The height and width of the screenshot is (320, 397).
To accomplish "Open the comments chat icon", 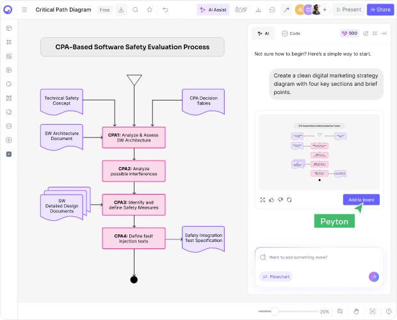I will [272, 10].
